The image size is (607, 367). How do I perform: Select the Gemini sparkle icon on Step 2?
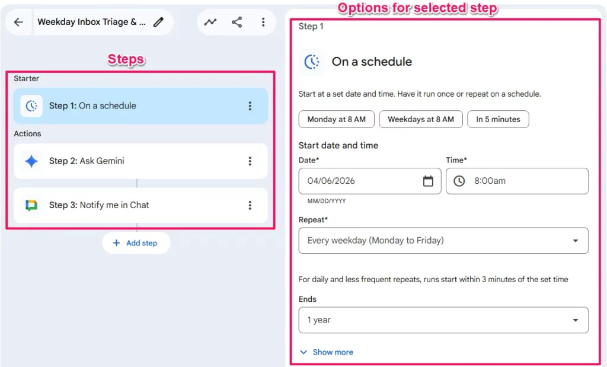tap(31, 161)
